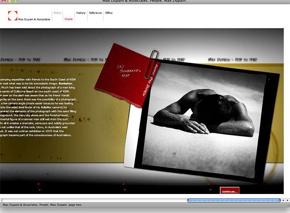Click the Max Dupain & Associates logo icon
290x213 pixels.
coord(13,16)
